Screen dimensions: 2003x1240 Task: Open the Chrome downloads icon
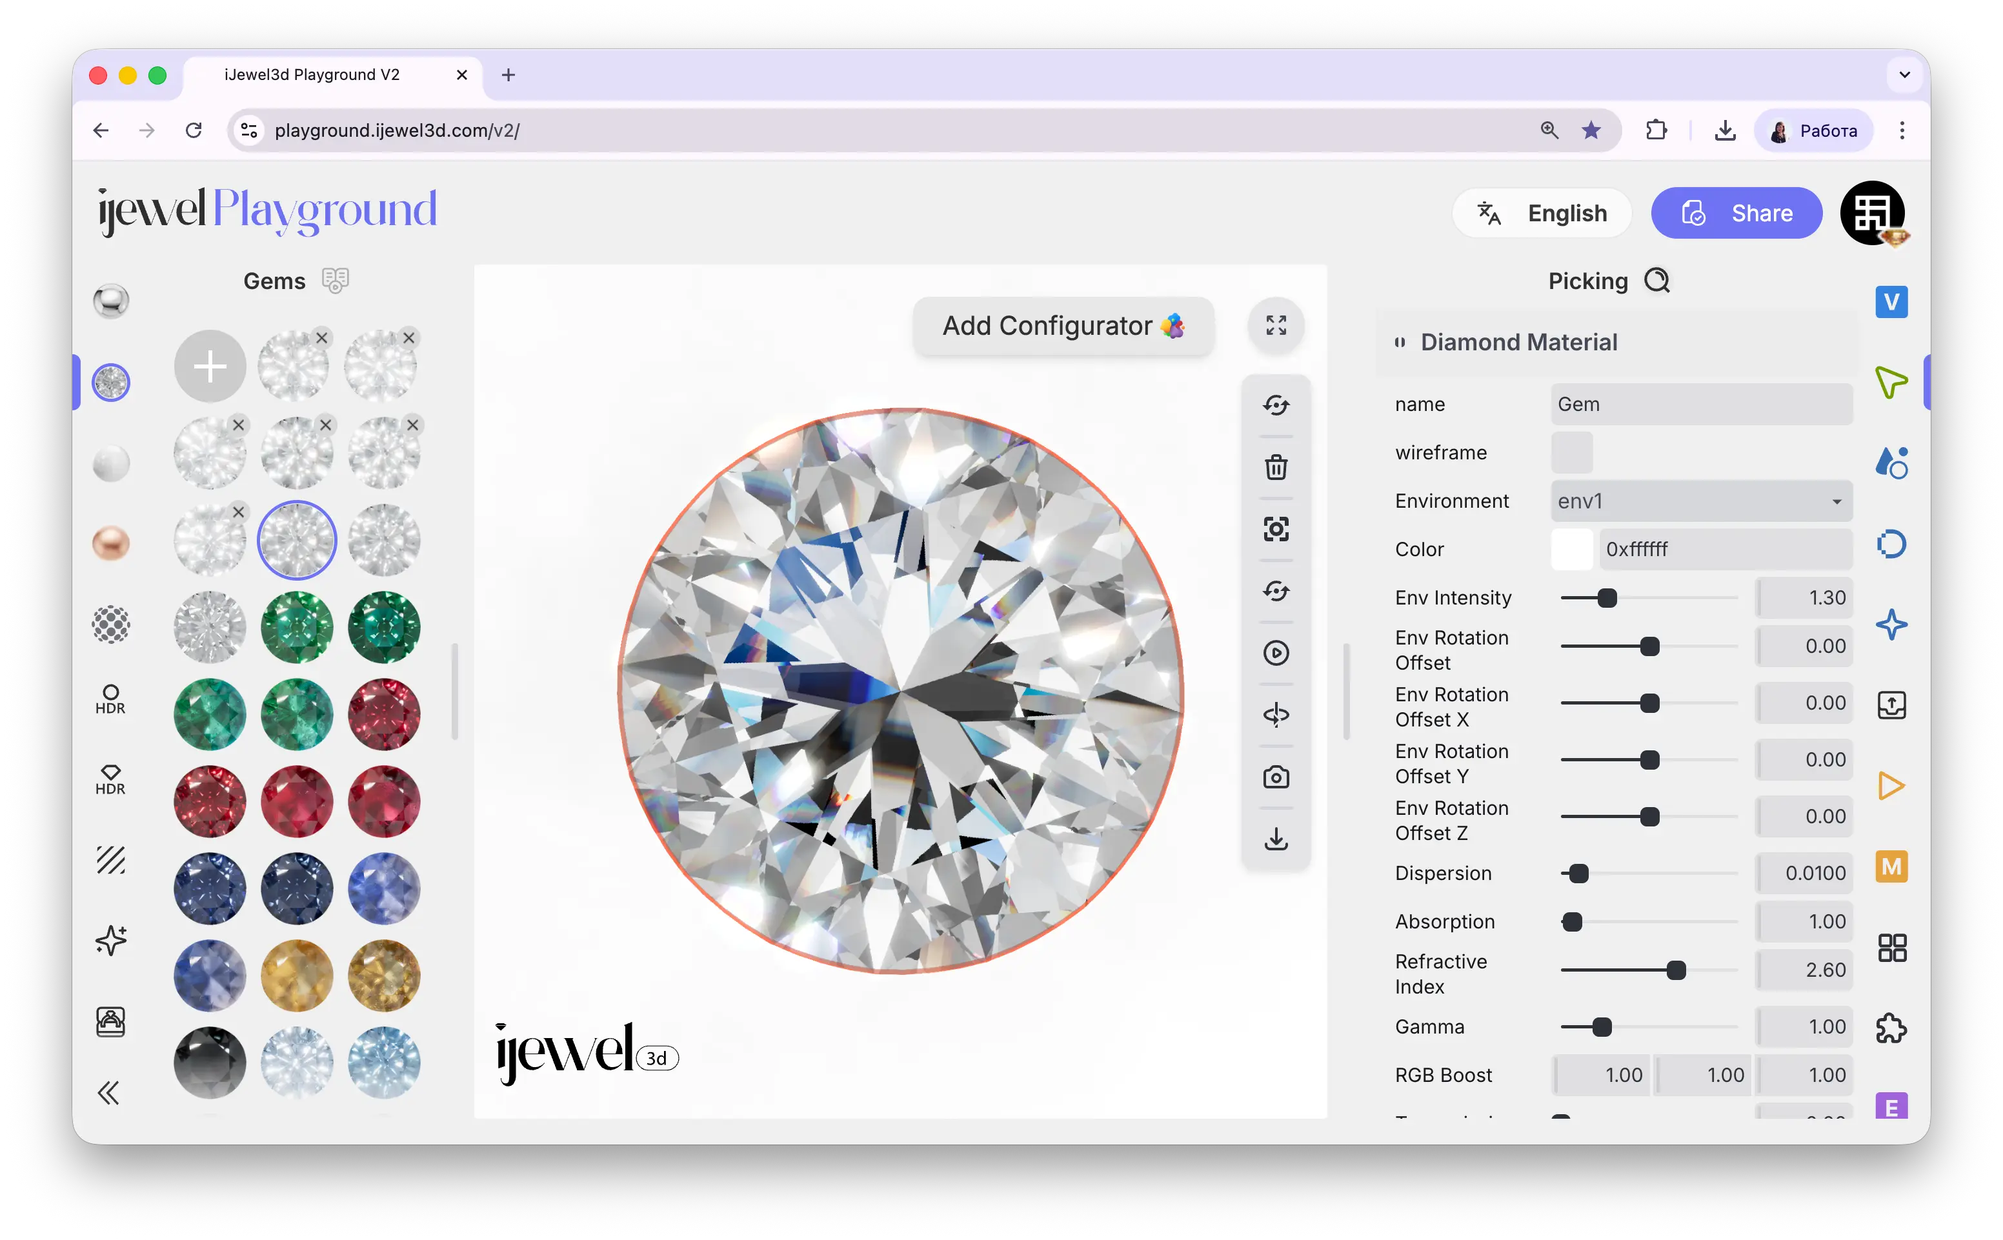click(x=1725, y=130)
